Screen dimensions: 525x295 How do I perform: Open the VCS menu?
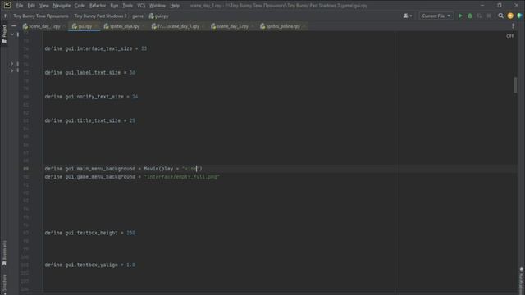tap(141, 6)
